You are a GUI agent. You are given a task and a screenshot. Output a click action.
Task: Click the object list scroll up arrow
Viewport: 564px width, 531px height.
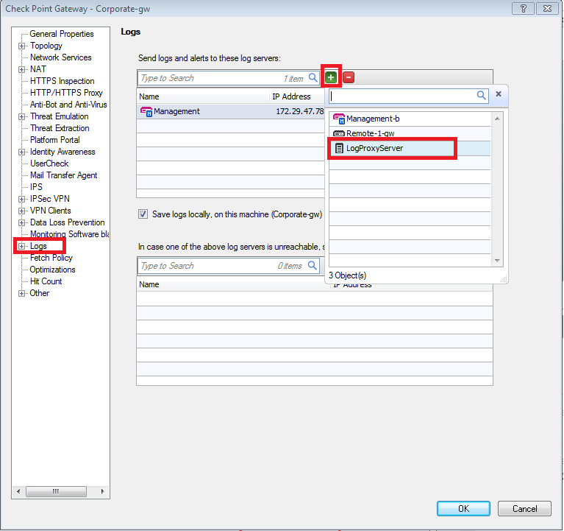coord(497,119)
